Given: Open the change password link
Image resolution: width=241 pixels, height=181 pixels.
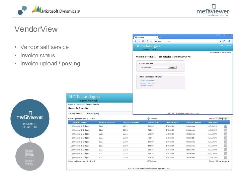Looking at the screenshot, I should point(225,52).
